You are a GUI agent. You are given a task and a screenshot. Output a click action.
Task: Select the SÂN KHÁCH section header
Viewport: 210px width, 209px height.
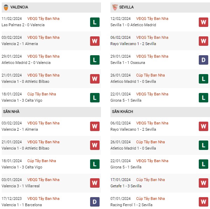point(160,112)
